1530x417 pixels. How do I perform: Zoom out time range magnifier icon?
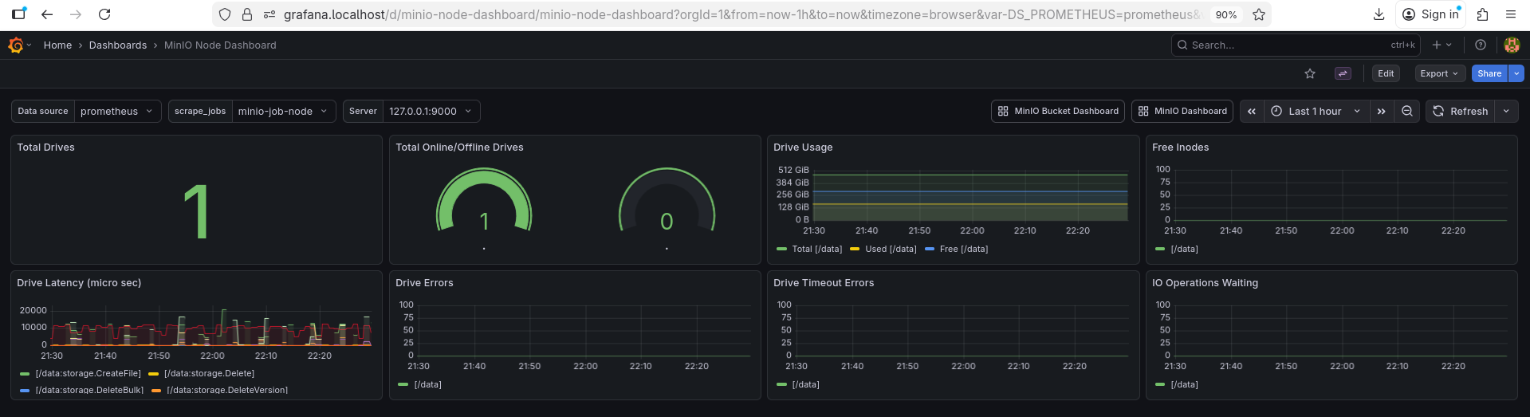(x=1407, y=112)
